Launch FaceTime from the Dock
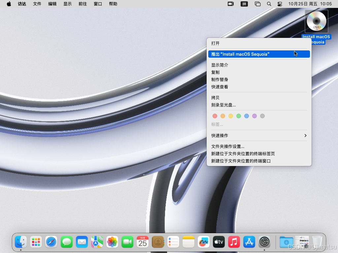338x253 pixels. tap(127, 242)
